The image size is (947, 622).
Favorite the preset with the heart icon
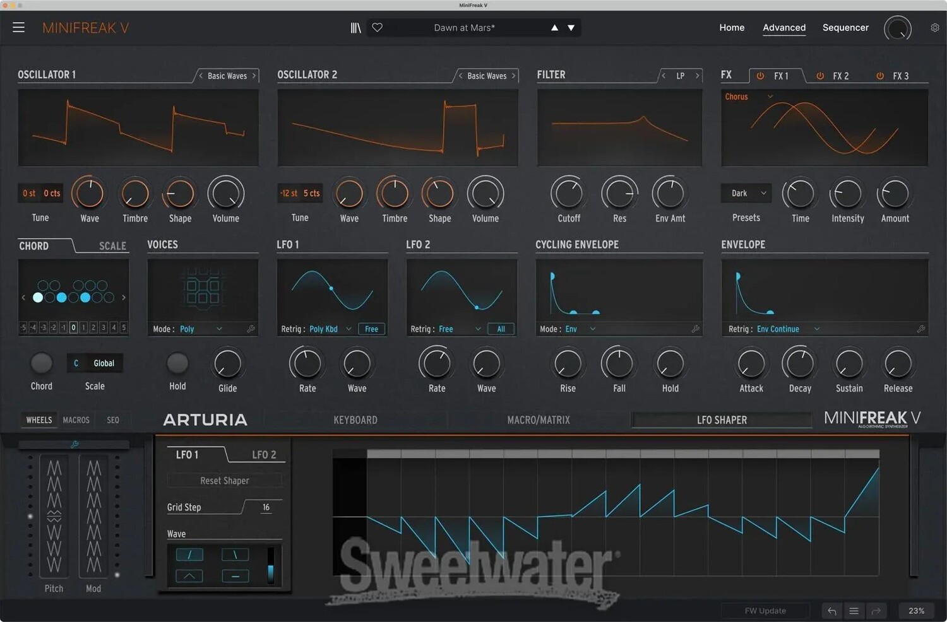pos(378,28)
